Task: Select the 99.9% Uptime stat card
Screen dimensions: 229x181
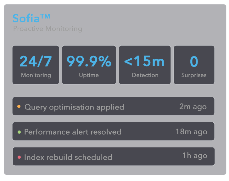Action: coord(89,65)
